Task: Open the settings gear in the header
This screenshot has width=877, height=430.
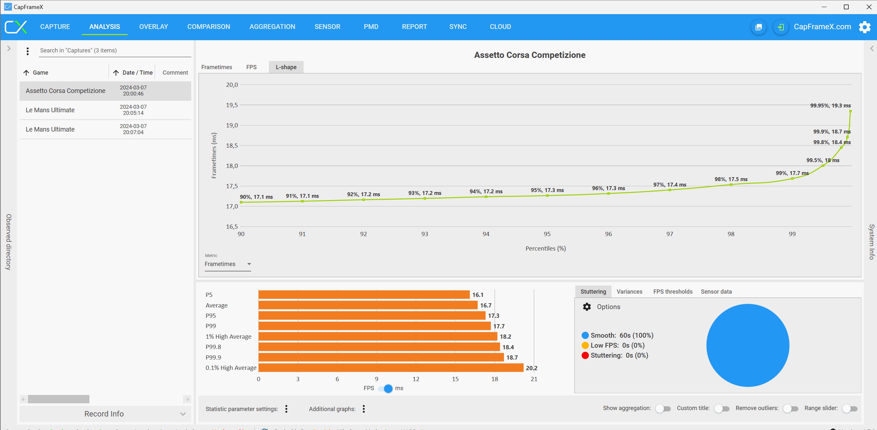Action: pos(864,27)
